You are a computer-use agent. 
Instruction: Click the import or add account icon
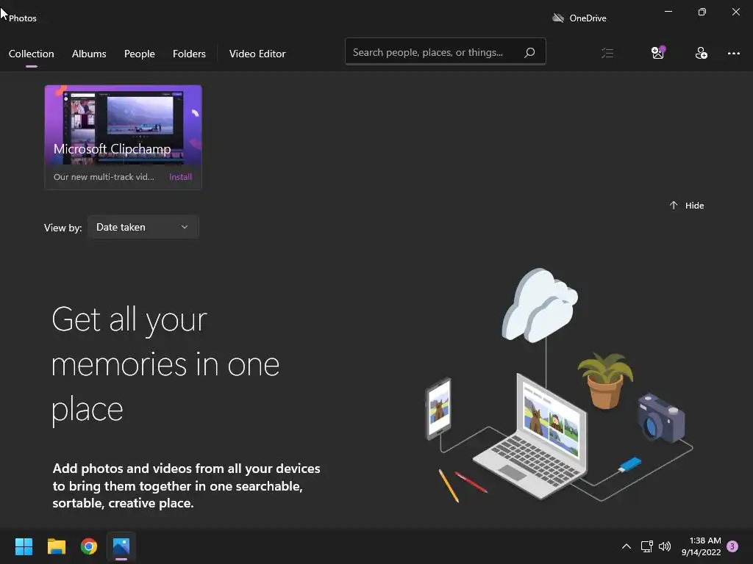tap(701, 53)
